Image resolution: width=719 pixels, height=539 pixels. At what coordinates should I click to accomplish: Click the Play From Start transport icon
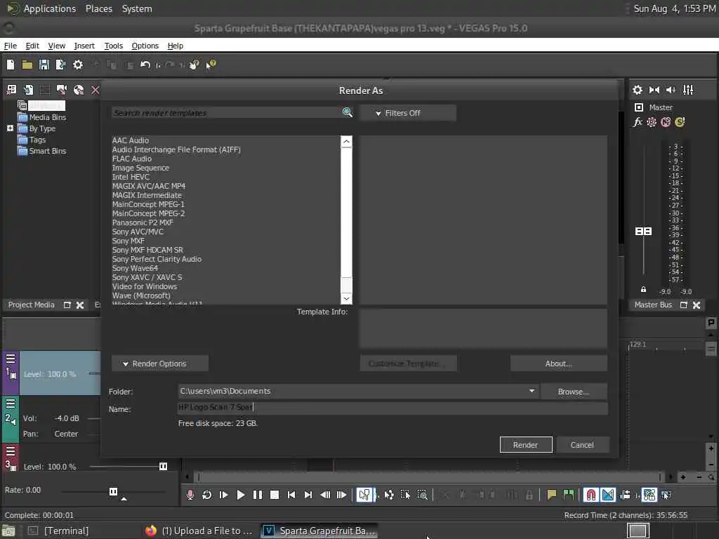(223, 495)
